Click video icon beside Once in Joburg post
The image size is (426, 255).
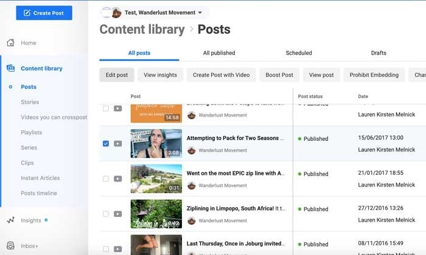click(x=117, y=249)
